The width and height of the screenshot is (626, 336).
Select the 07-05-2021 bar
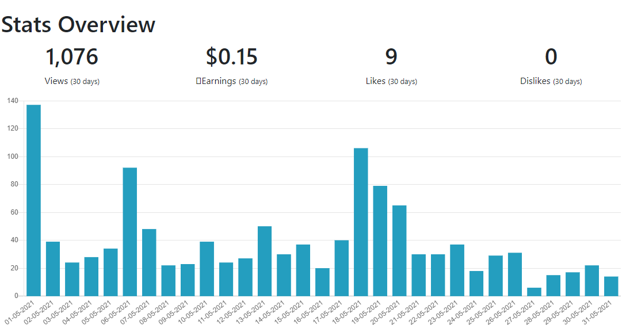point(150,262)
